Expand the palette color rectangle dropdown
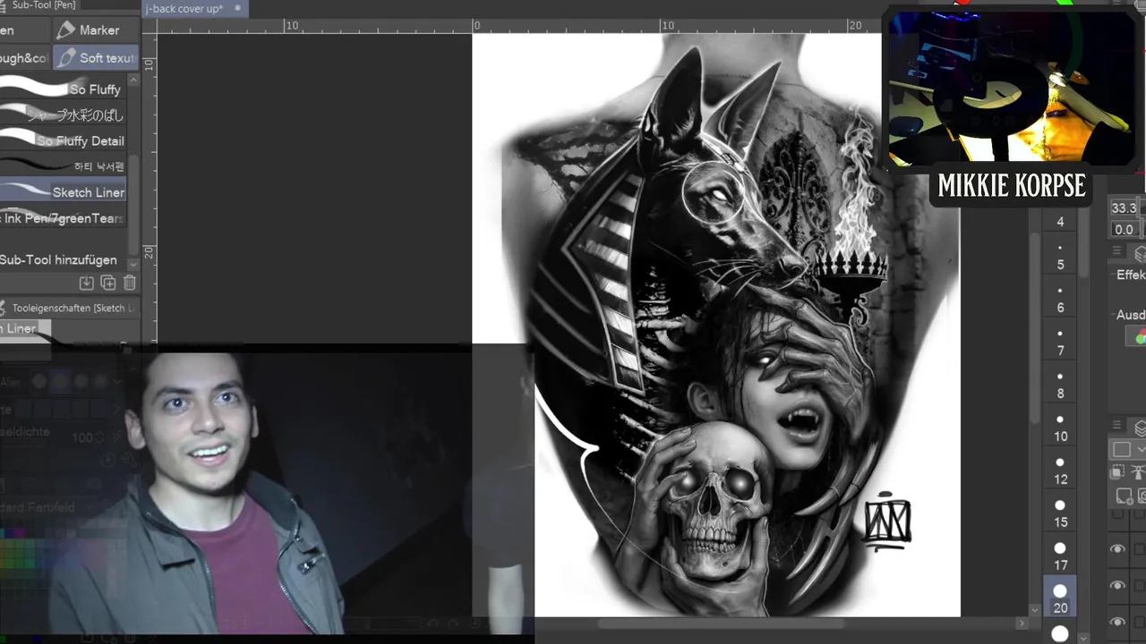Viewport: 1146px width, 644px height. [1141, 449]
